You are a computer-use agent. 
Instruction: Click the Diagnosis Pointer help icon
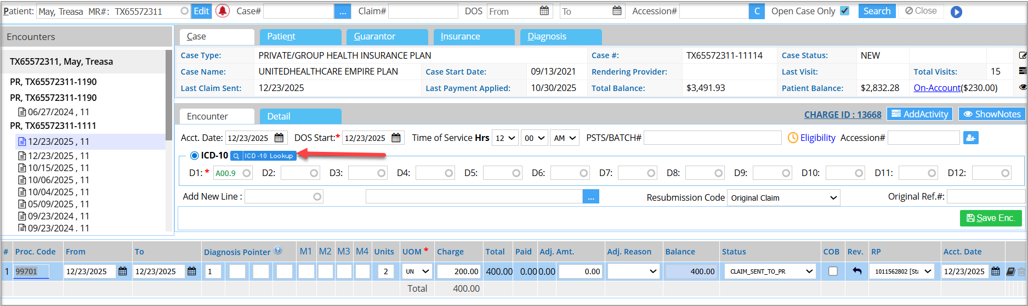coord(278,251)
